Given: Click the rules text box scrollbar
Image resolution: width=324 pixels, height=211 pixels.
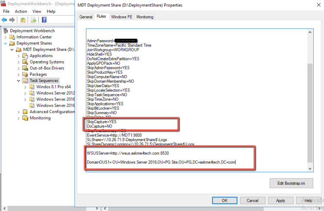Looking at the screenshot, I should [310, 108].
